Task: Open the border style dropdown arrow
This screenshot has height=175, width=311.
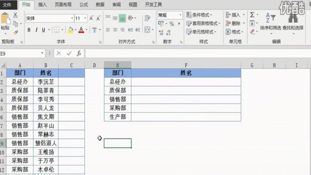Action: [x=62, y=30]
